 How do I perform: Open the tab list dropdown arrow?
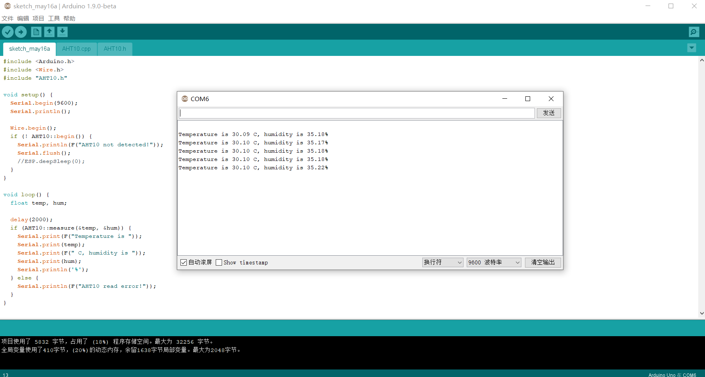coord(692,48)
